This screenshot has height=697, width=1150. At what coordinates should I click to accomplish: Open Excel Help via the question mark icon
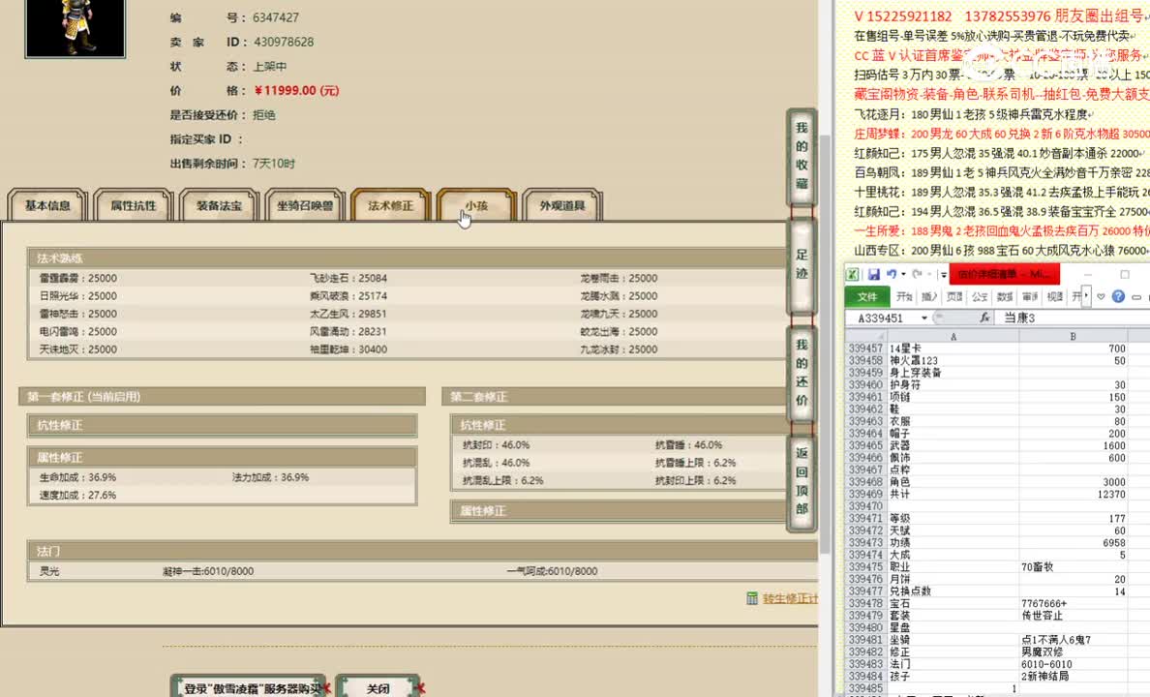(1119, 296)
